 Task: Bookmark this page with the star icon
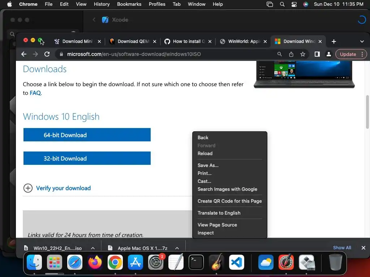pos(303,54)
